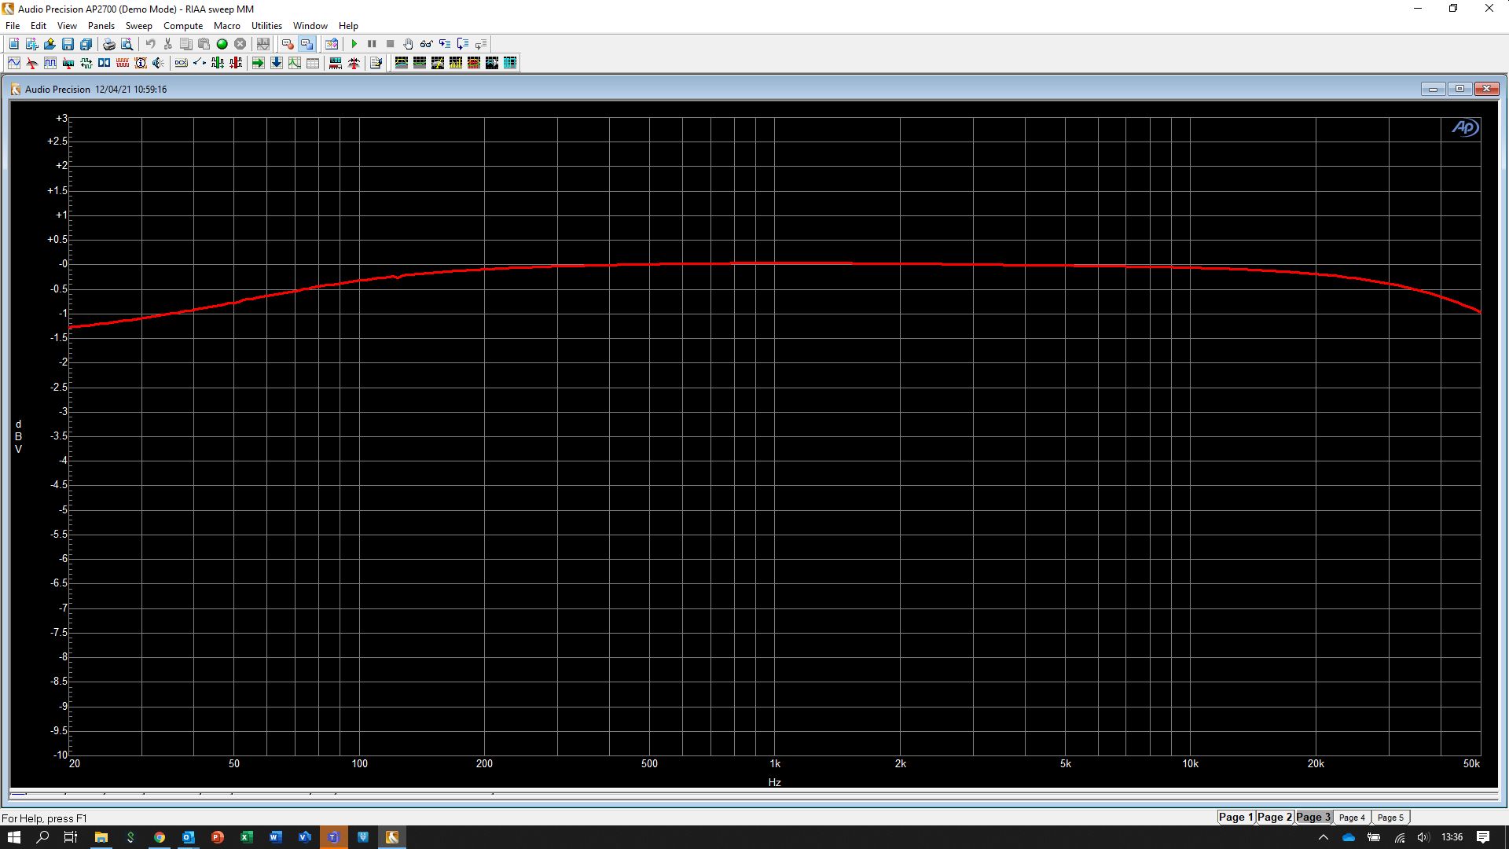Click the AP logo on the graph
Viewport: 1509px width, 849px height.
point(1465,127)
